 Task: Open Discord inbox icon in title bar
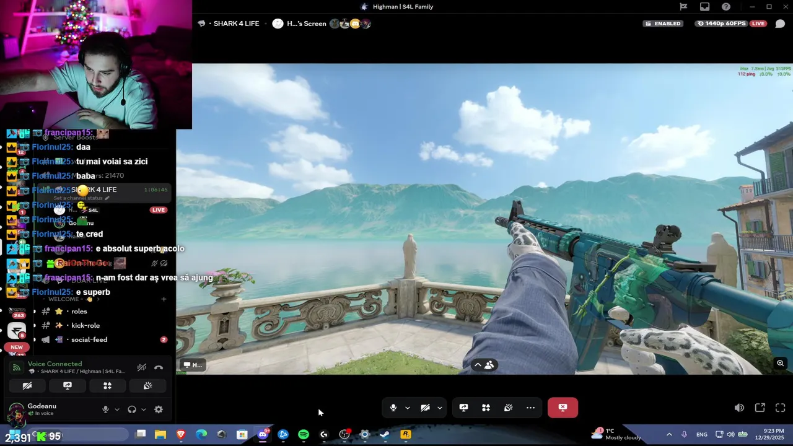[704, 7]
